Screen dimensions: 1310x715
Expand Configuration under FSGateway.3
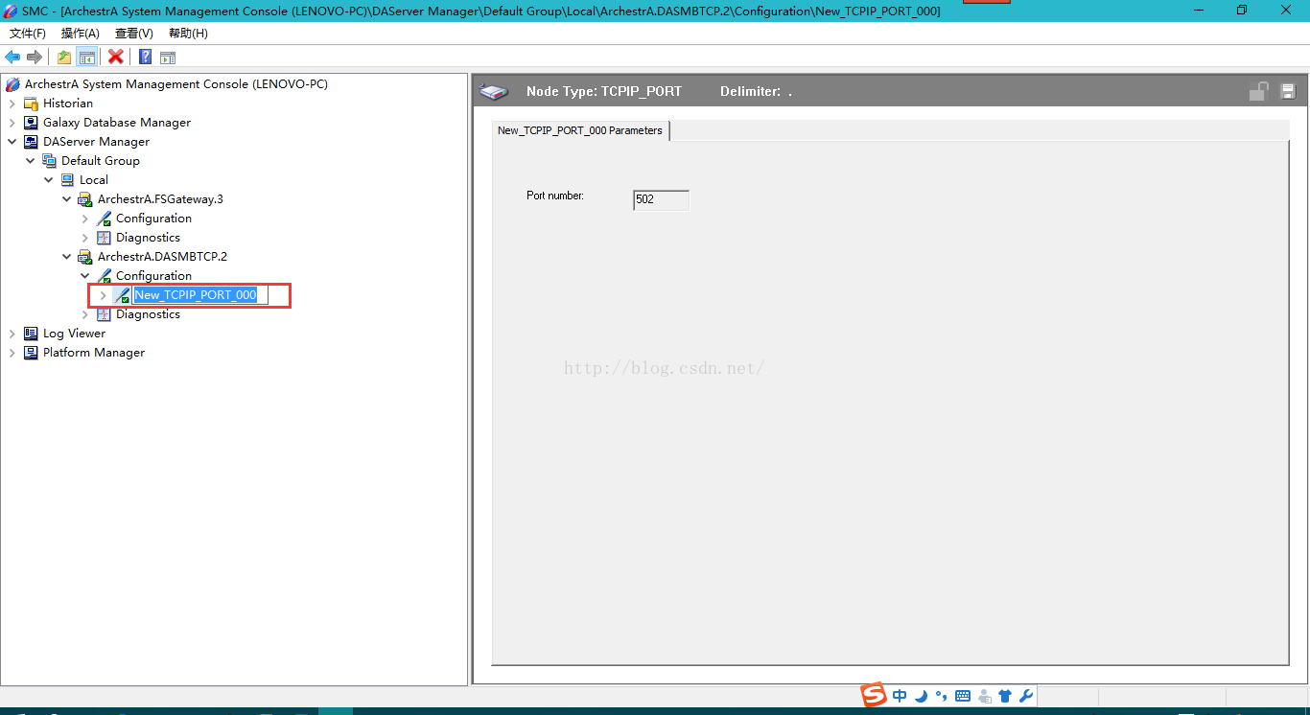pos(85,219)
